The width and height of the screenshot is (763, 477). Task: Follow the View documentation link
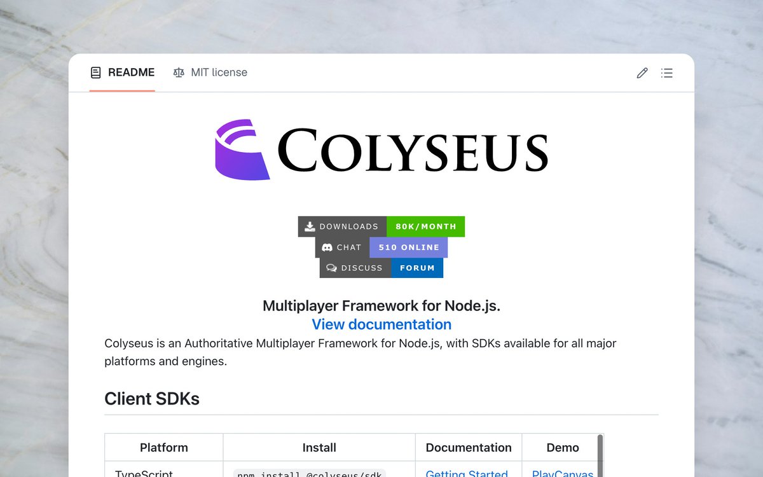381,324
